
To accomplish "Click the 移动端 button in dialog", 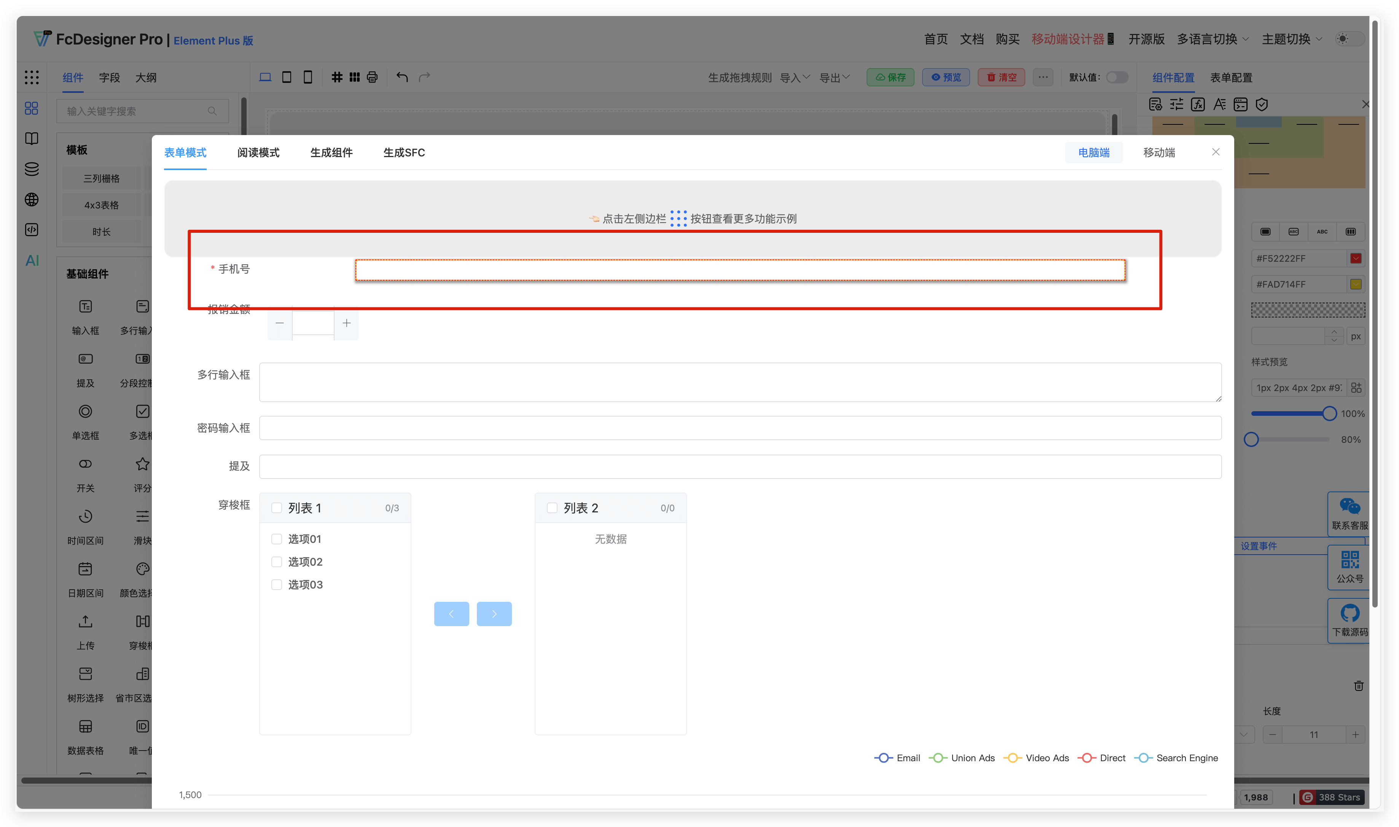I will pos(1159,153).
